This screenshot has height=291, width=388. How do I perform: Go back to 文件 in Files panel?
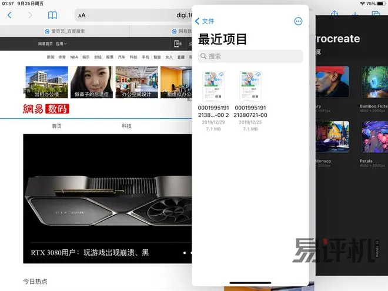[205, 21]
